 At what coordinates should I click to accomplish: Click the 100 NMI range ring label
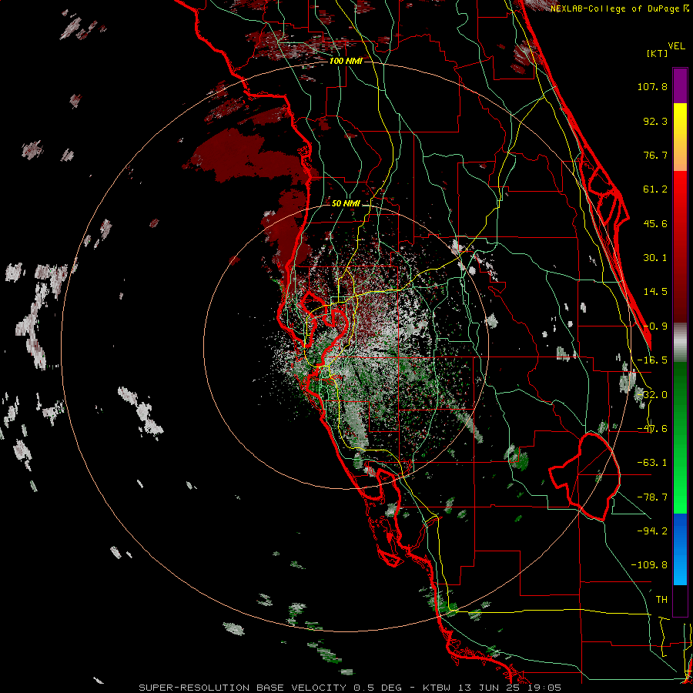346,61
